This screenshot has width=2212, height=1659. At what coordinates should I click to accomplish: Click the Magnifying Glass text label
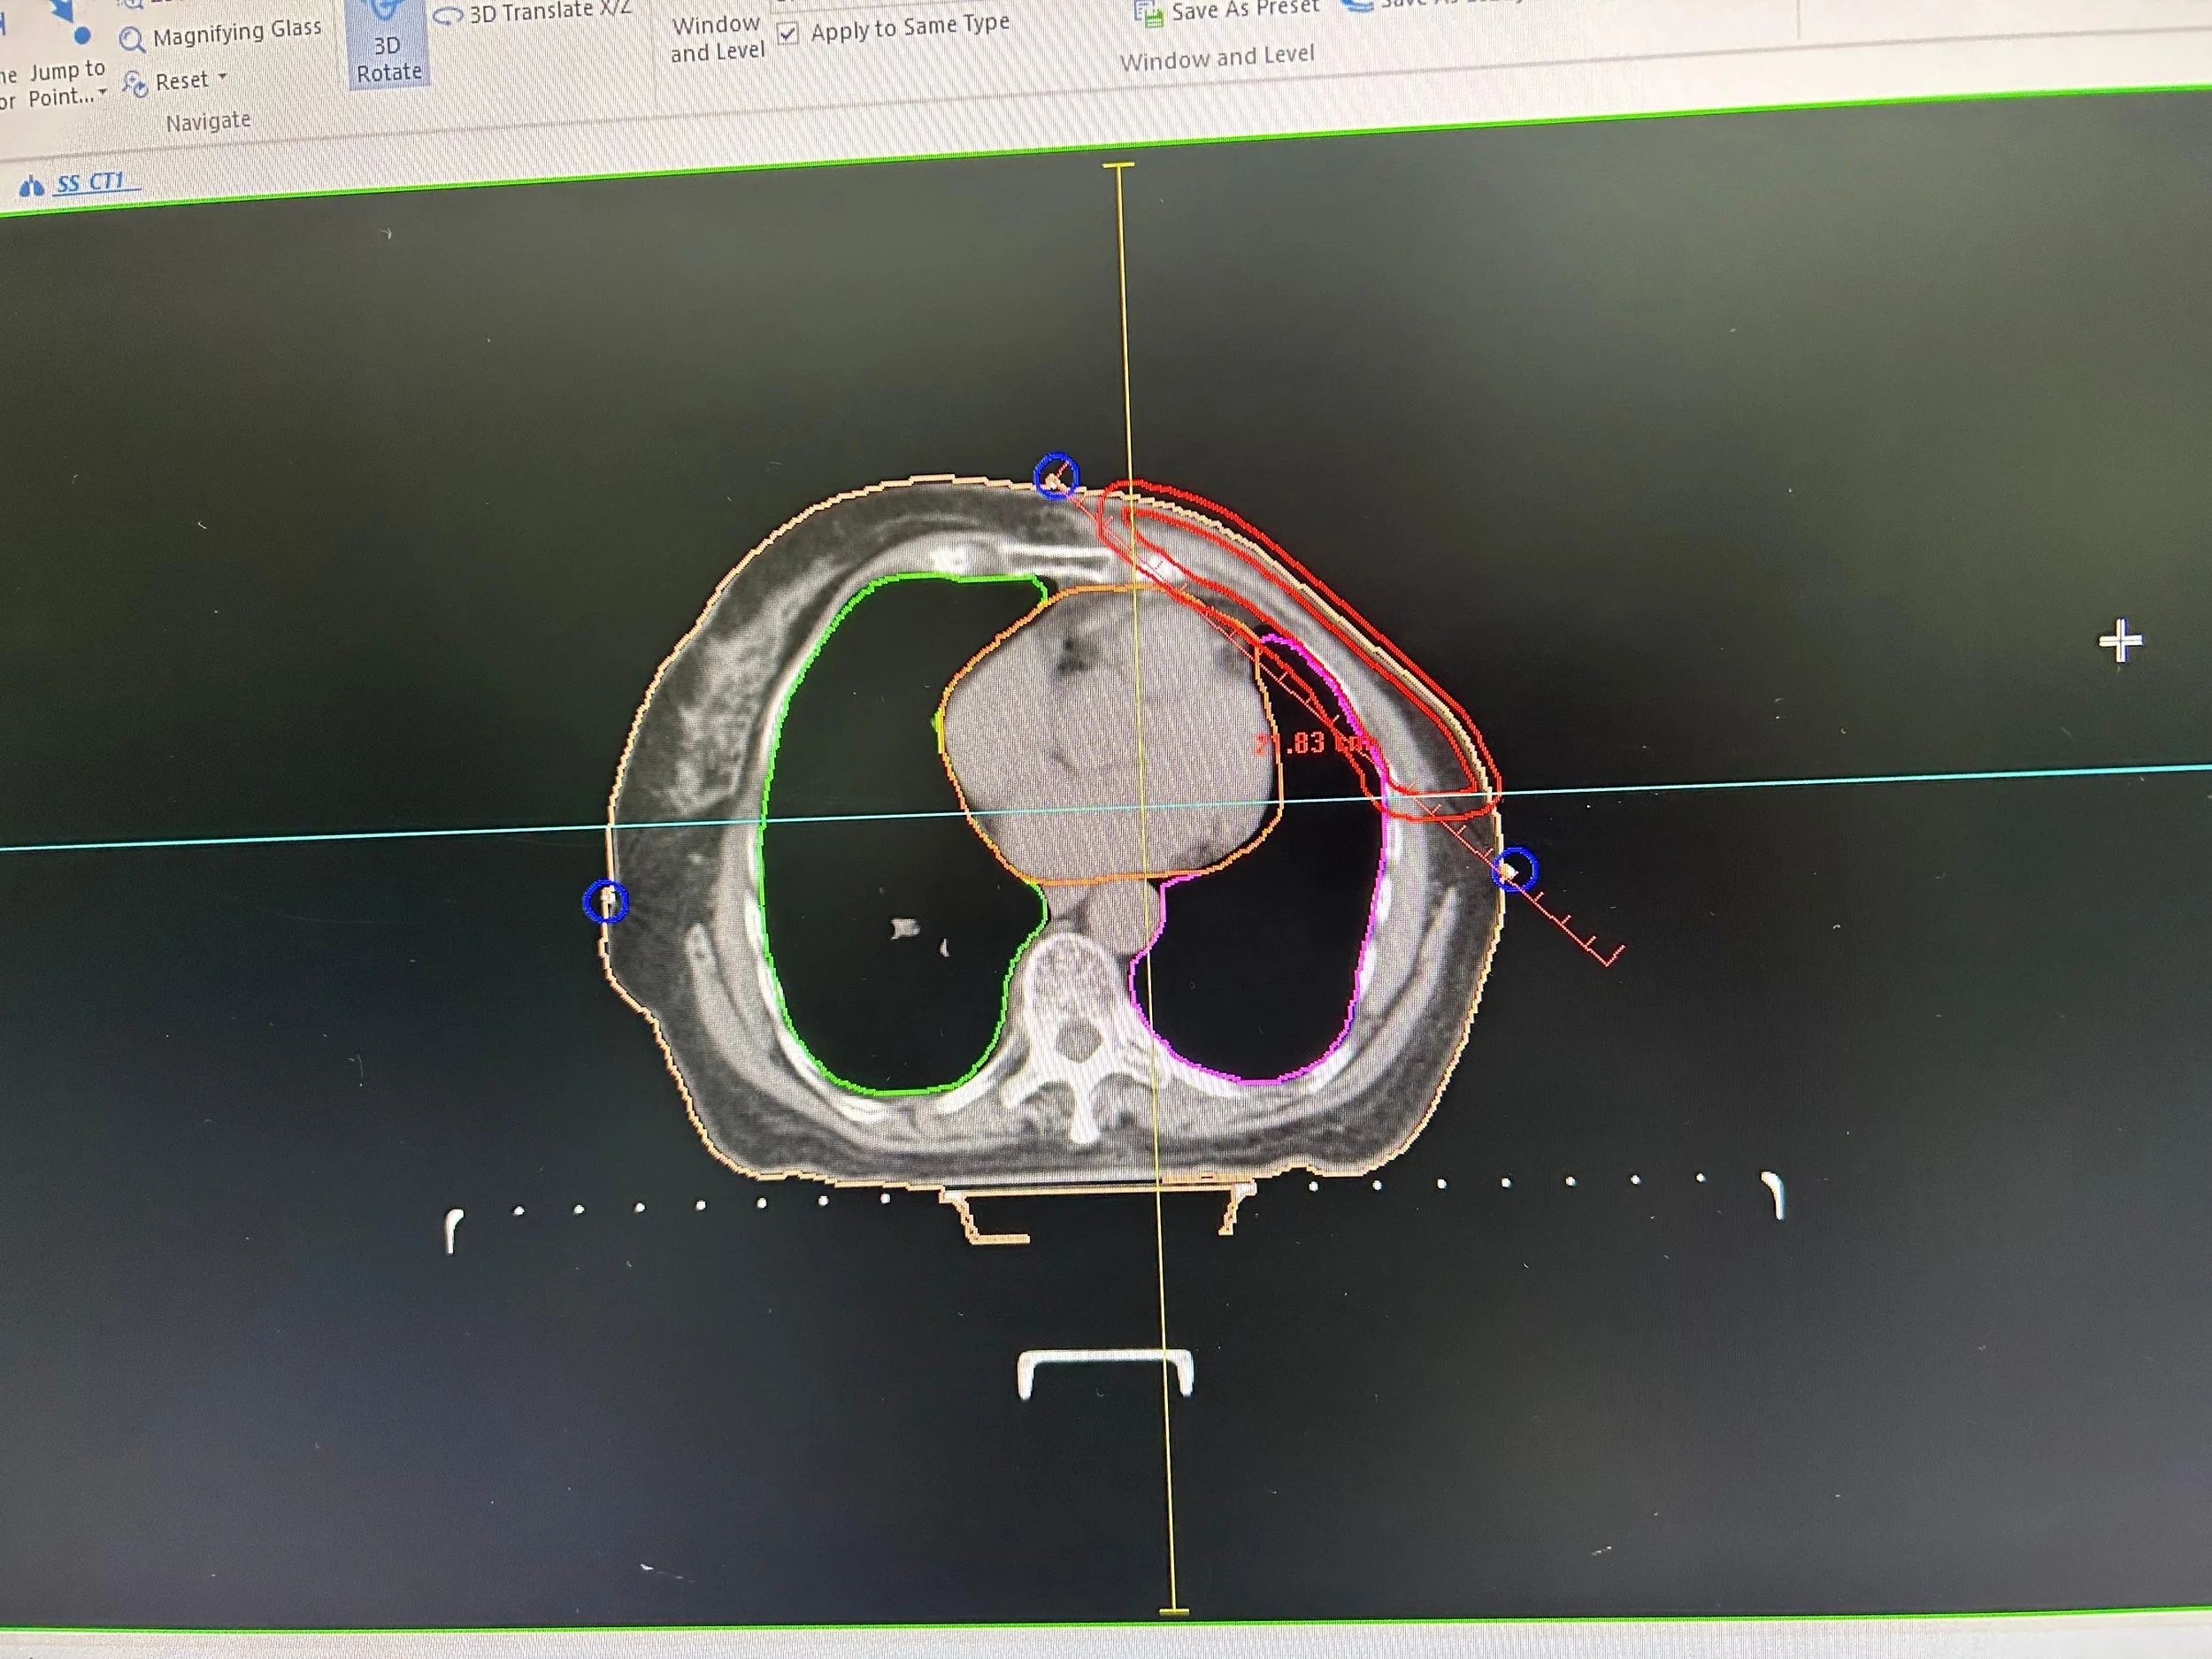point(237,32)
